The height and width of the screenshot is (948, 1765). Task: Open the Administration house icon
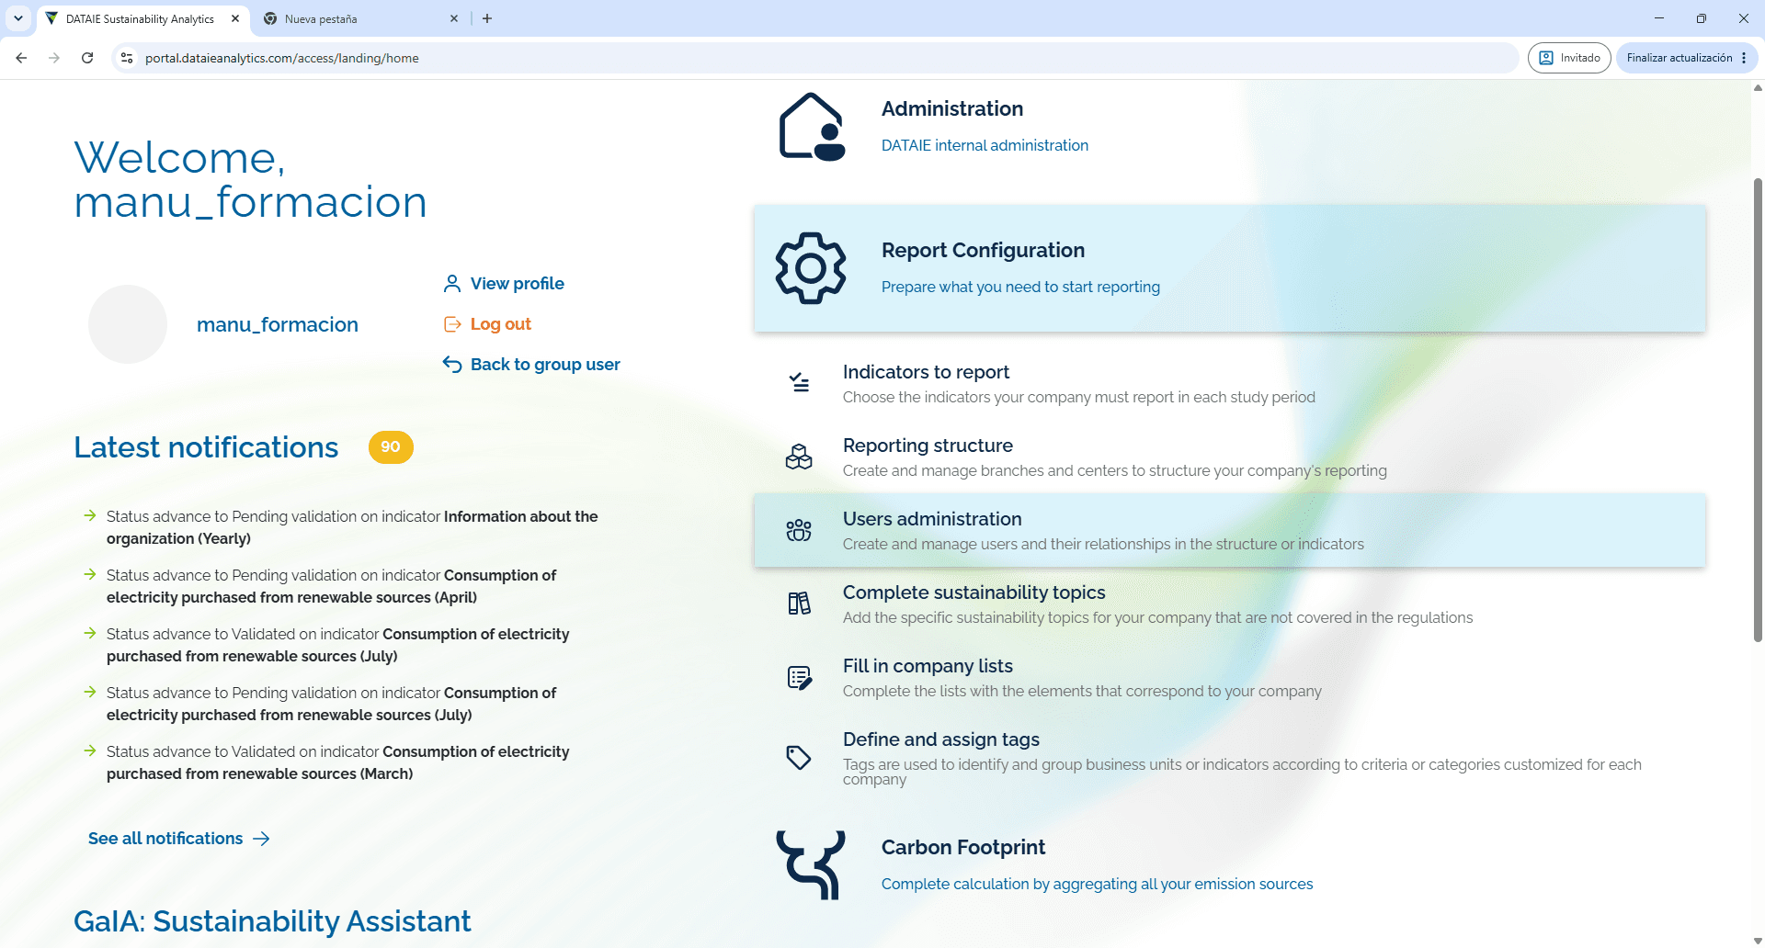(x=812, y=127)
